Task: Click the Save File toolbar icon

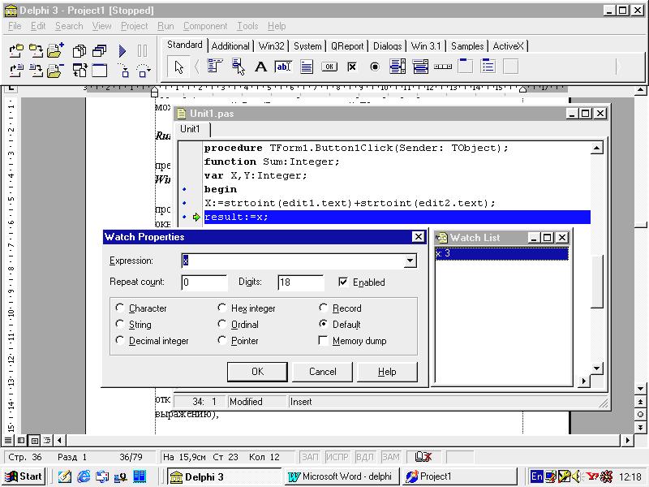Action: pyautogui.click(x=36, y=71)
